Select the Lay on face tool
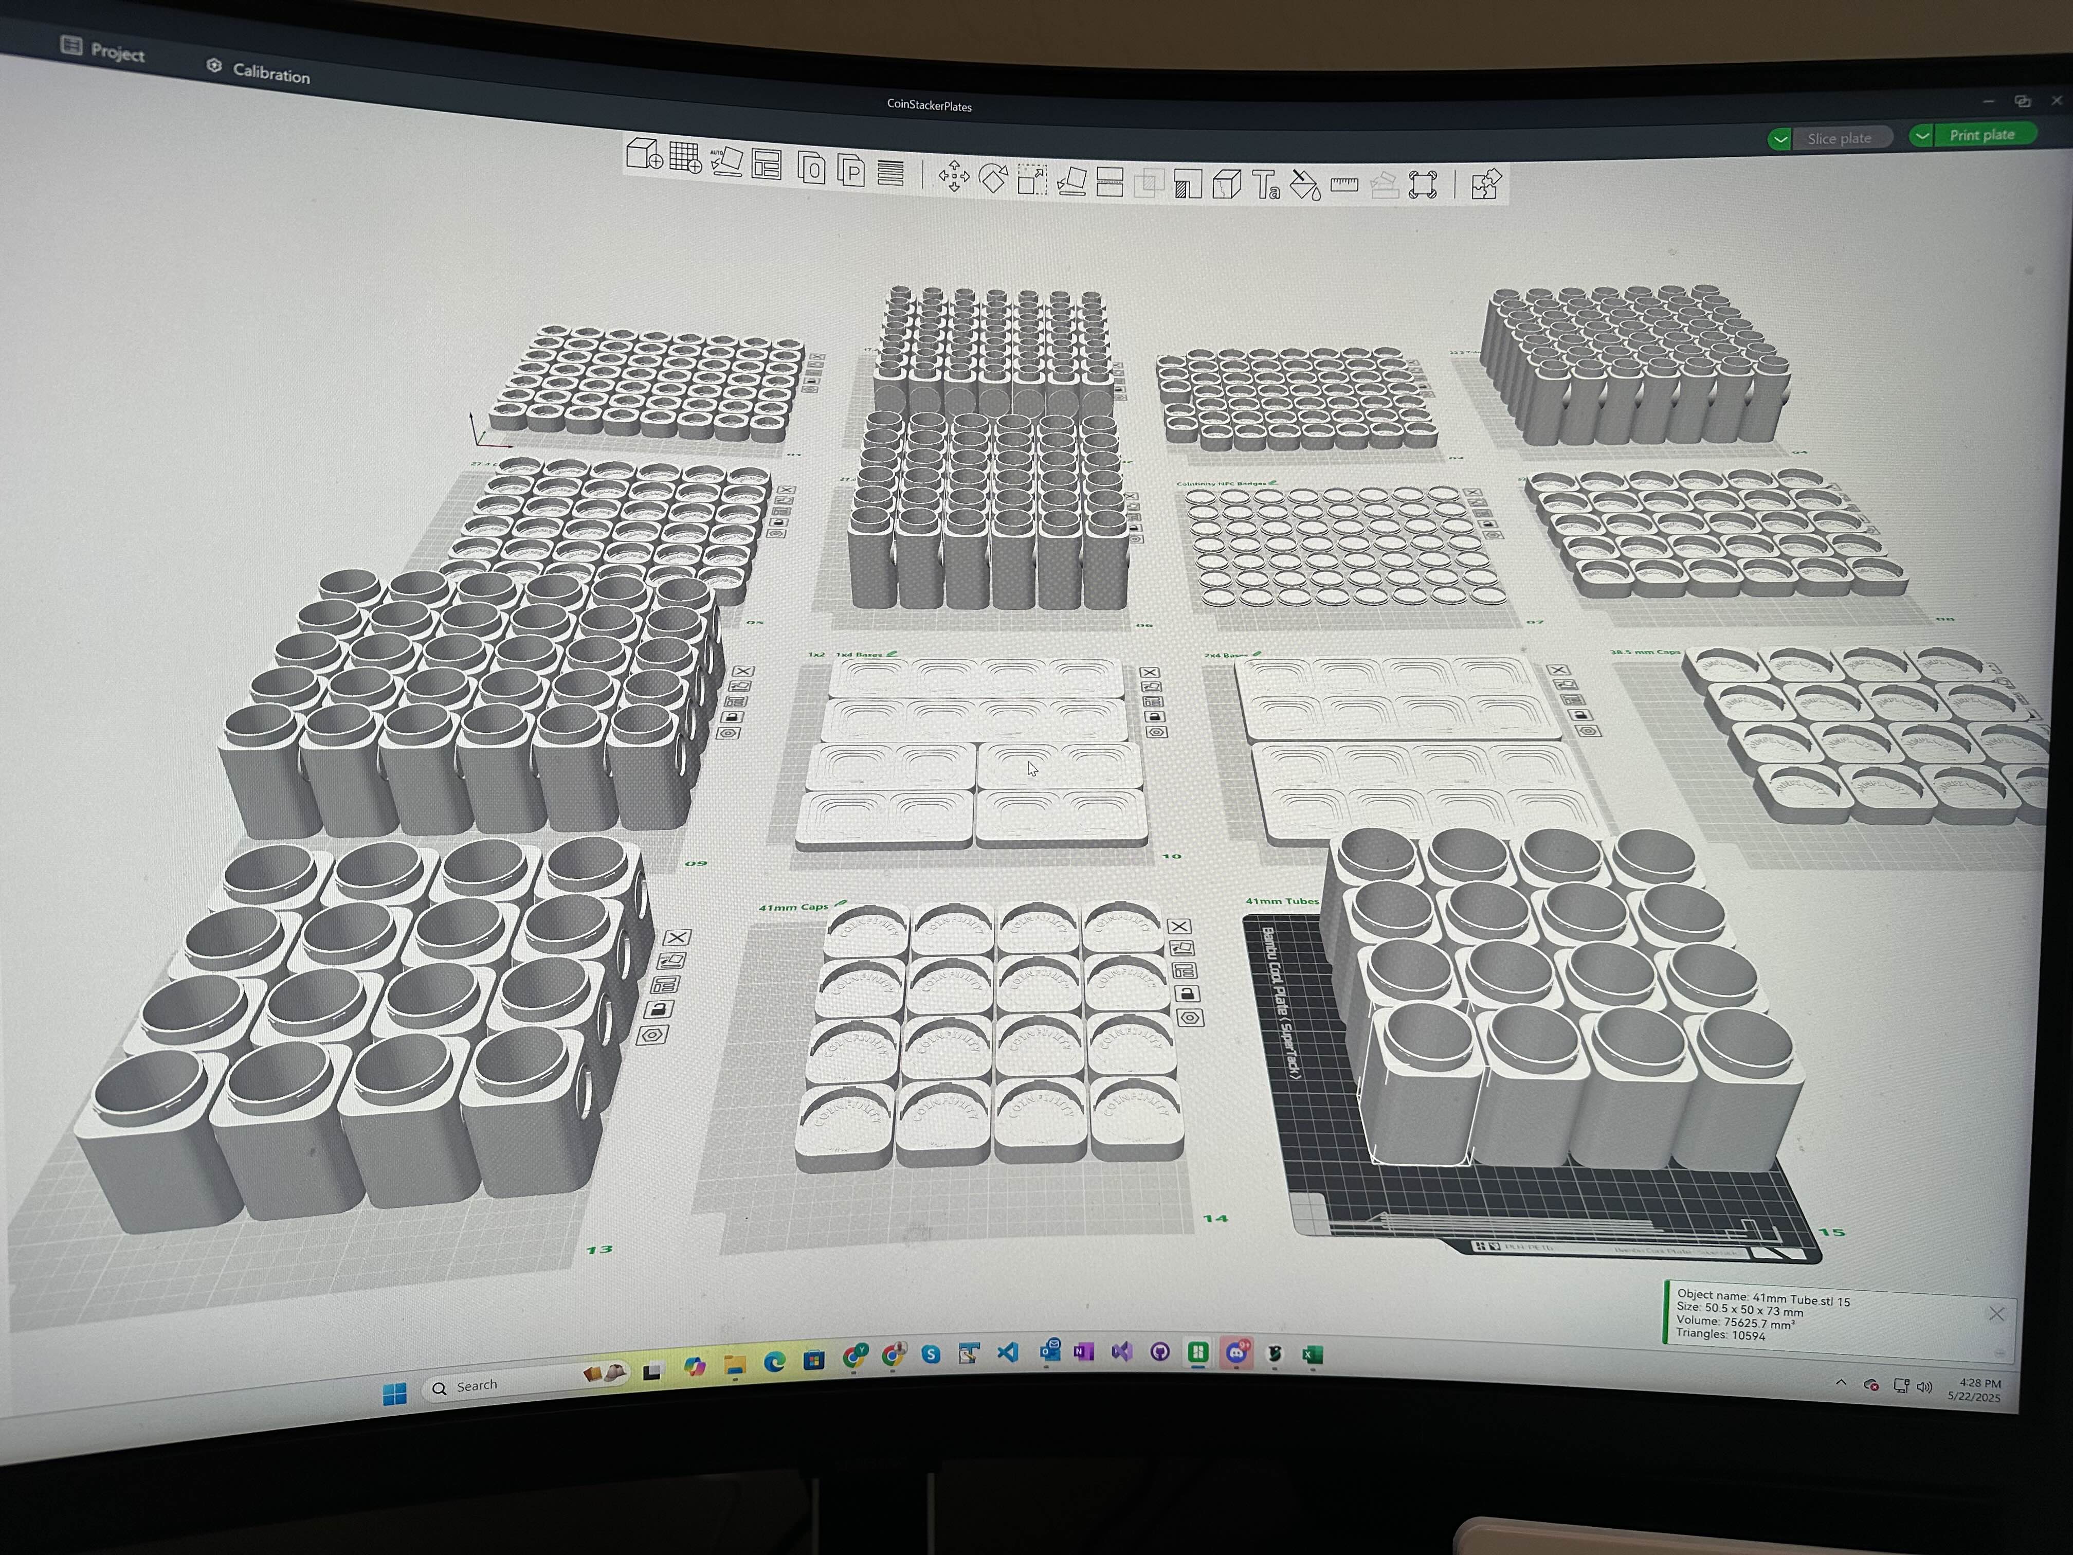Image resolution: width=2073 pixels, height=1555 pixels. 1071,181
